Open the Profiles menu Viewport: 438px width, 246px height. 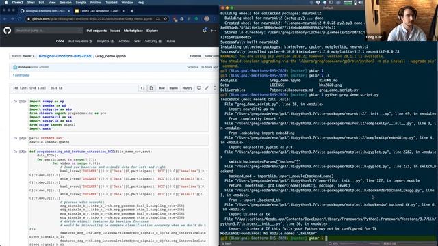point(96,3)
